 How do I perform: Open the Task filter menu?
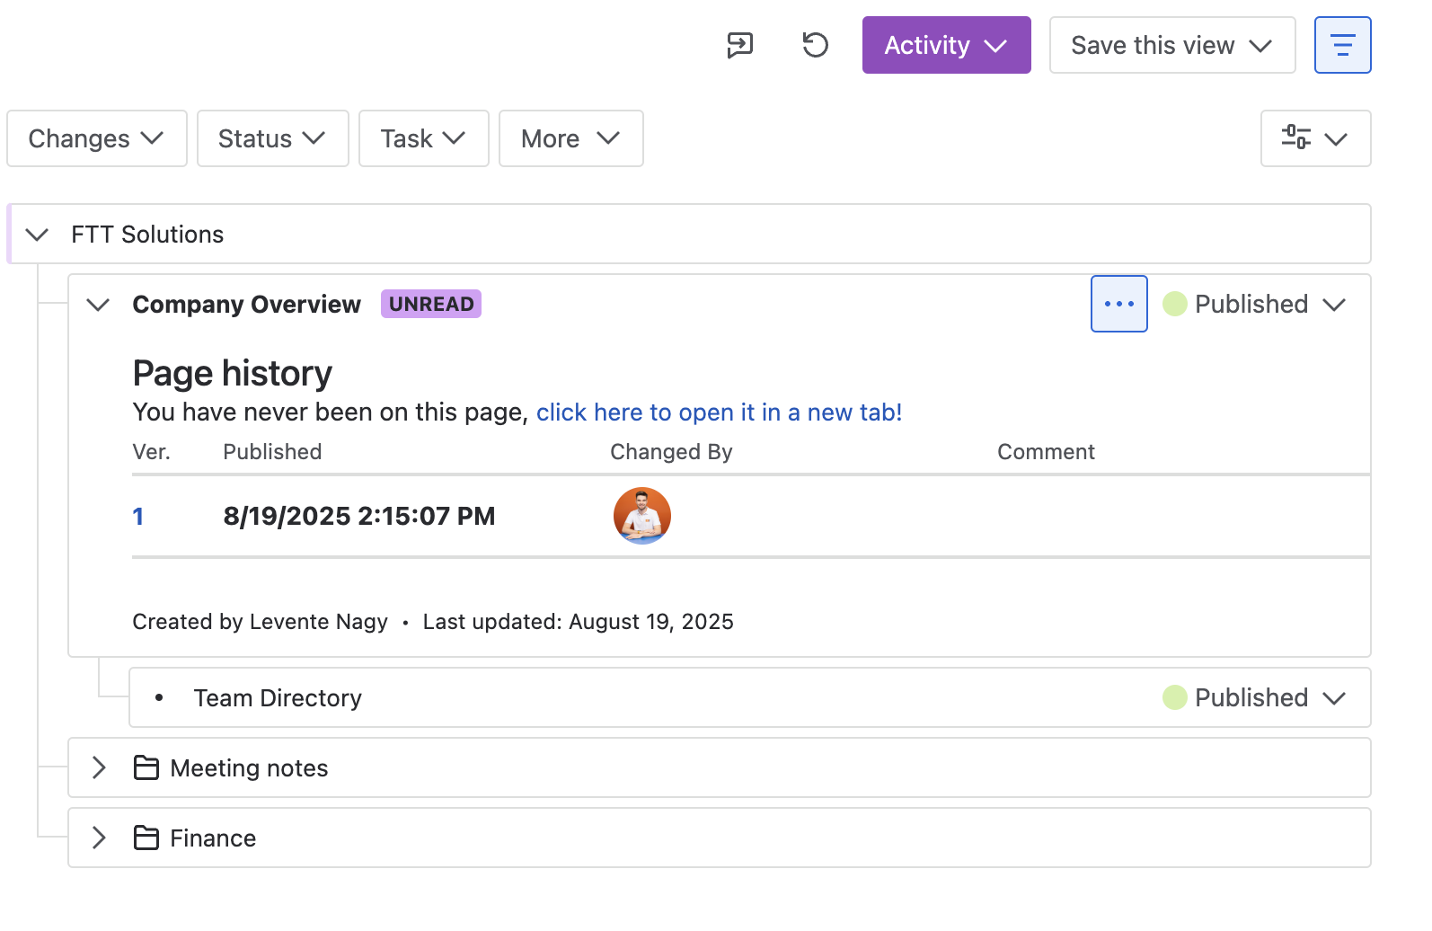[423, 138]
